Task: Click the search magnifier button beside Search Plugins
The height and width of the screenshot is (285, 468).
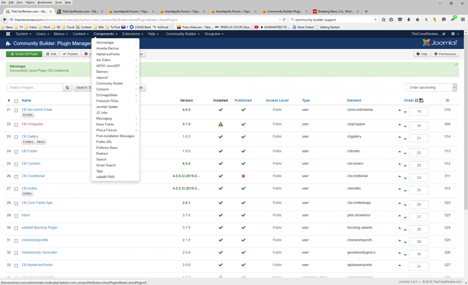Action: click(x=67, y=88)
